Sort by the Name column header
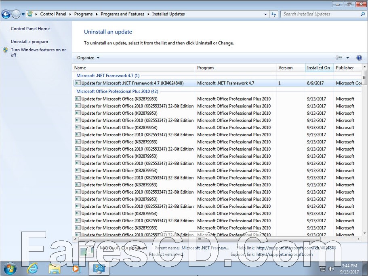The height and width of the screenshot is (276, 368). [134, 67]
